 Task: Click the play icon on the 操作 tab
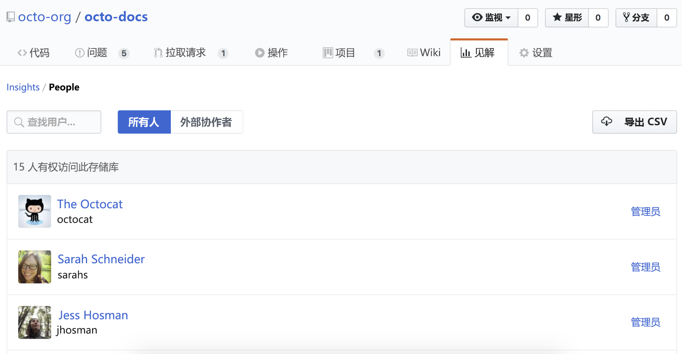[260, 53]
